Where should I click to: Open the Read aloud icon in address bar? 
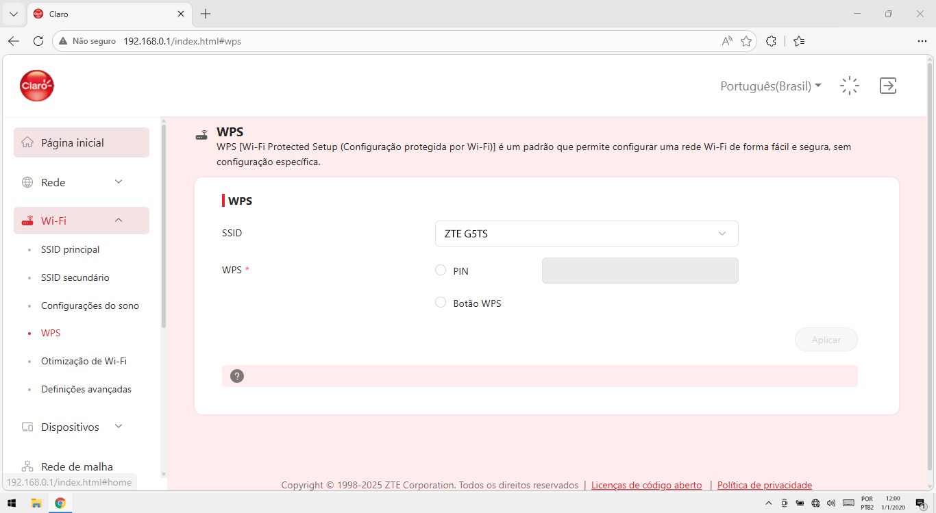pos(727,41)
